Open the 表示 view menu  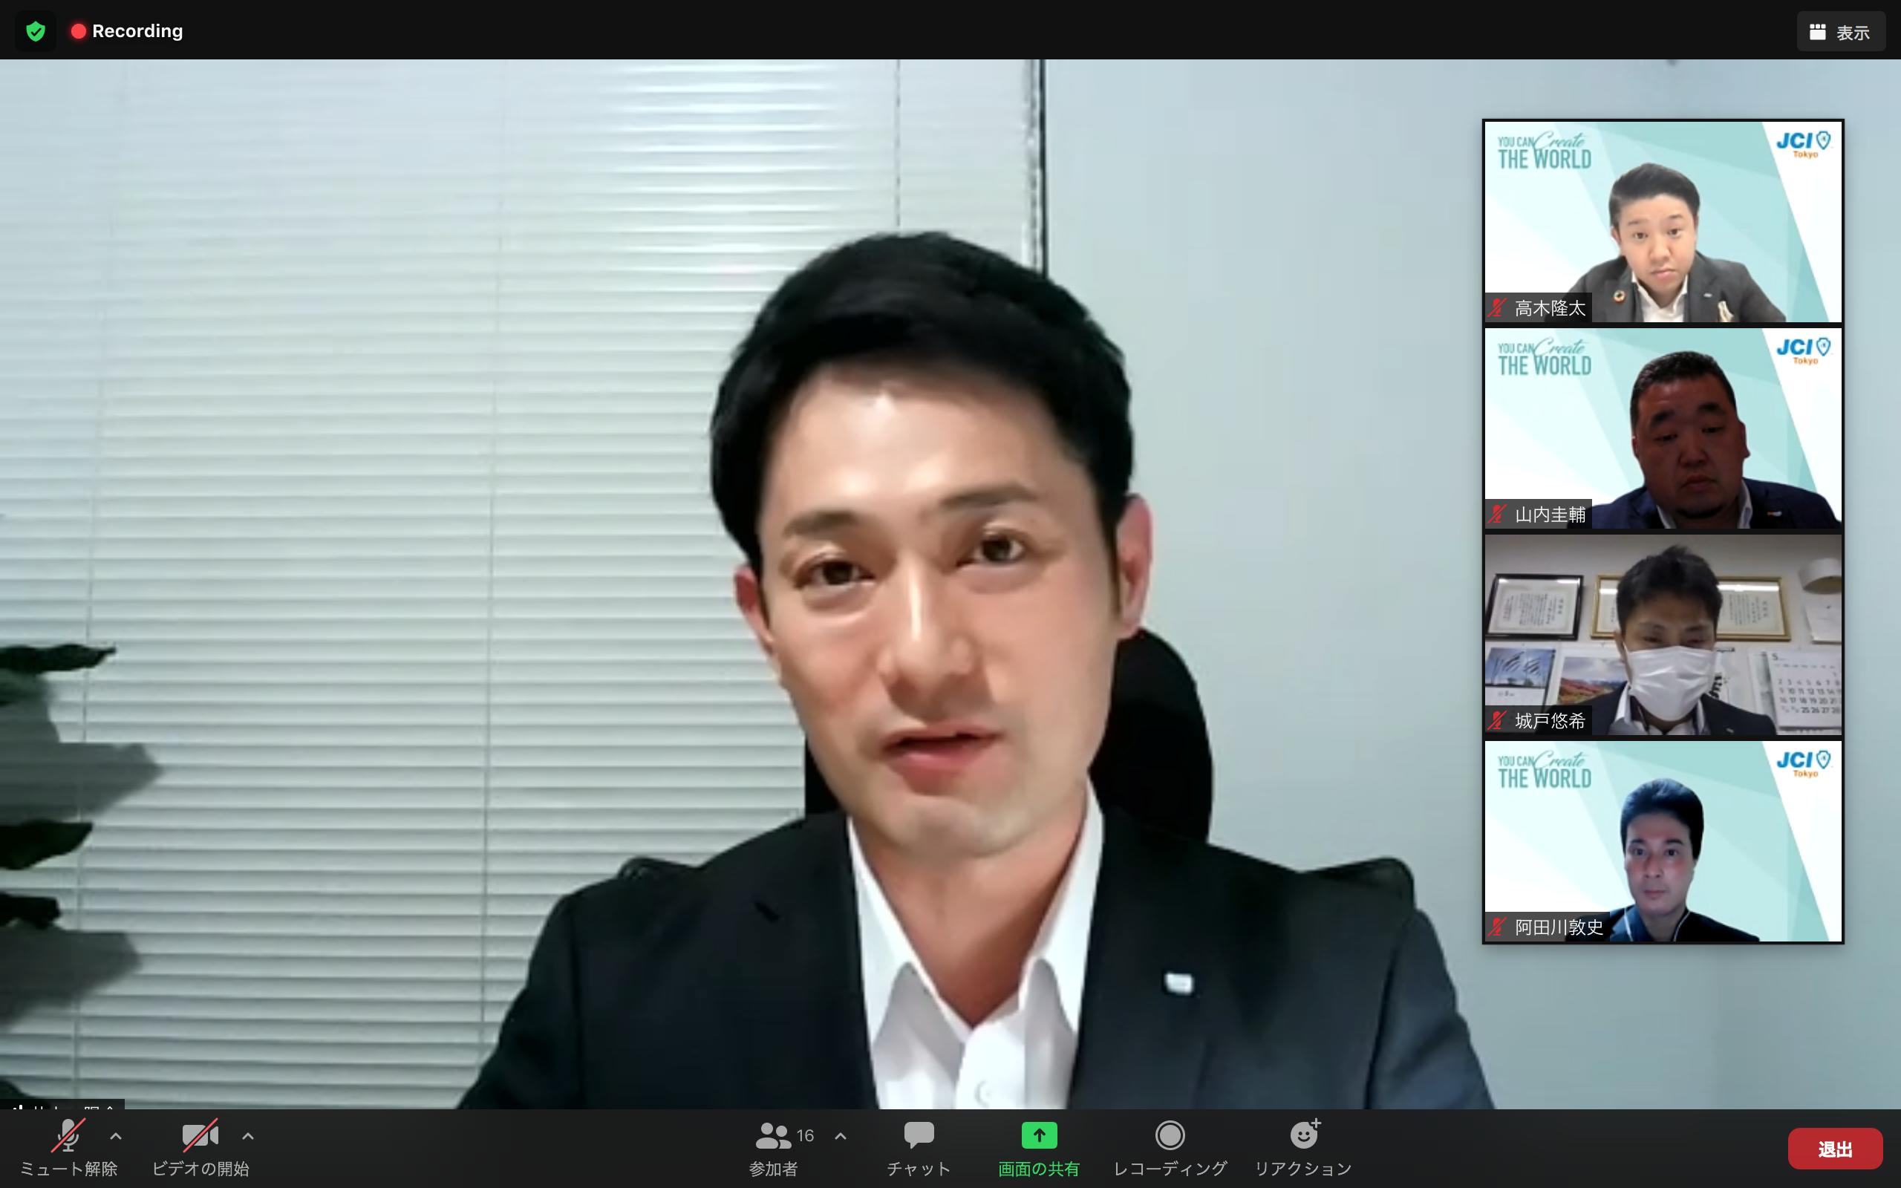1841,32
